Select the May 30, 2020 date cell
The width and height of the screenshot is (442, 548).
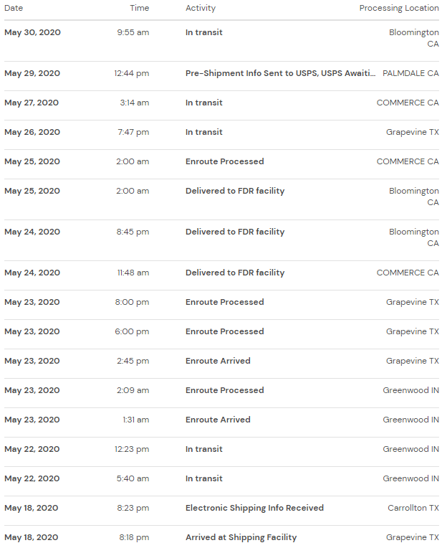32,32
